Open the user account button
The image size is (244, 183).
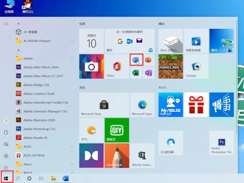tap(6, 121)
